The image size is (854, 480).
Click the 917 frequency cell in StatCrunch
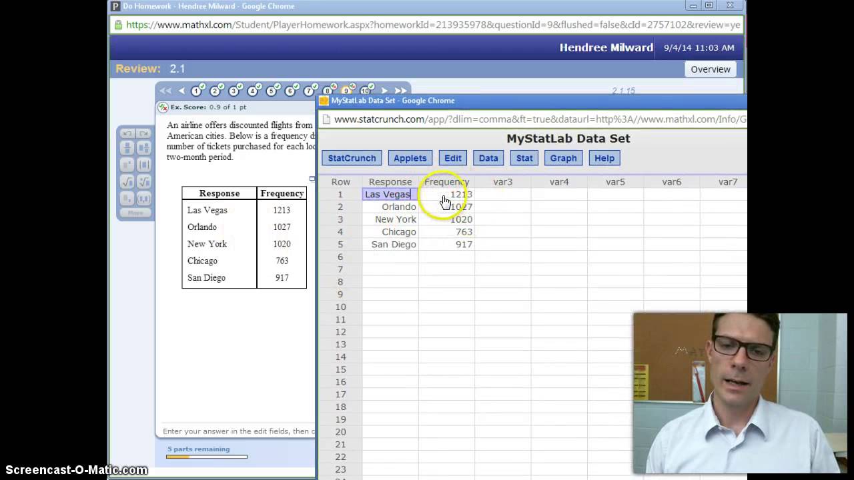click(x=446, y=245)
